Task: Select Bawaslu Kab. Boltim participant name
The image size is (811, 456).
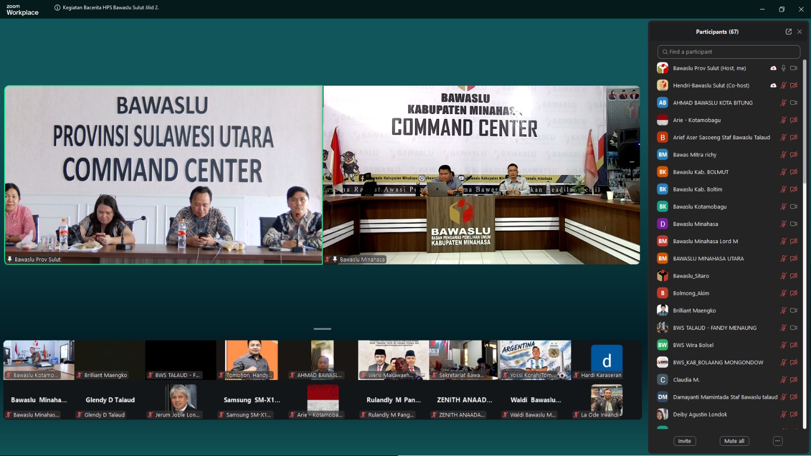Action: pos(697,189)
